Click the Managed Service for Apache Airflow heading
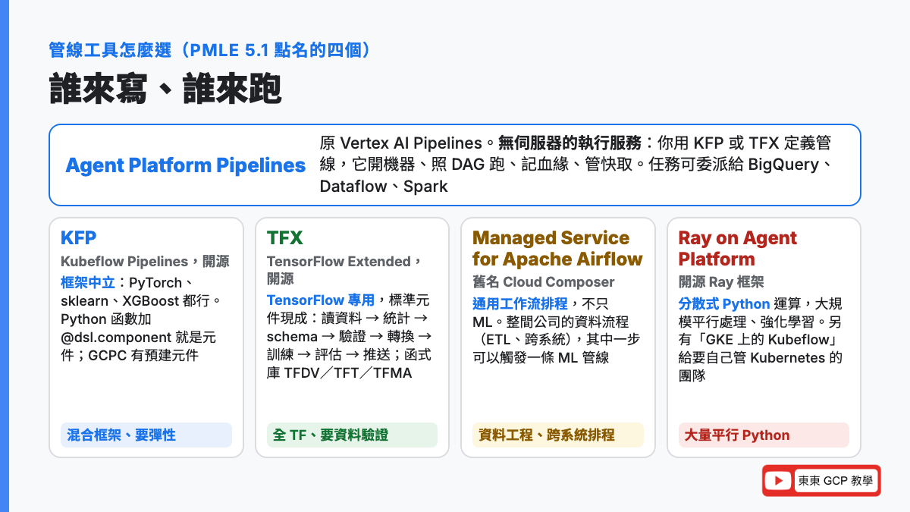910x512 pixels. click(557, 249)
